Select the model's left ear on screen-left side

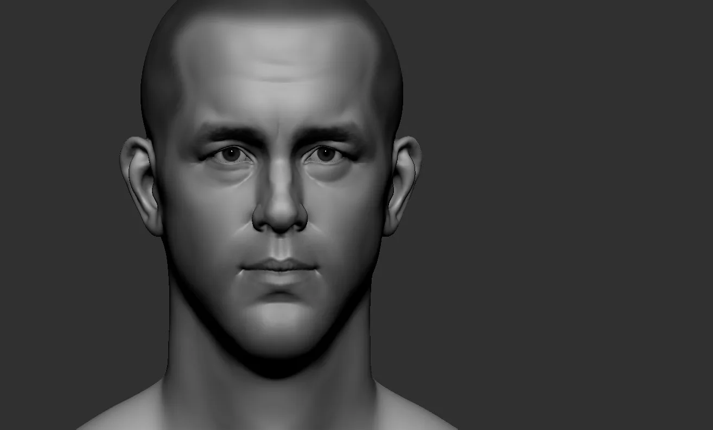(141, 185)
